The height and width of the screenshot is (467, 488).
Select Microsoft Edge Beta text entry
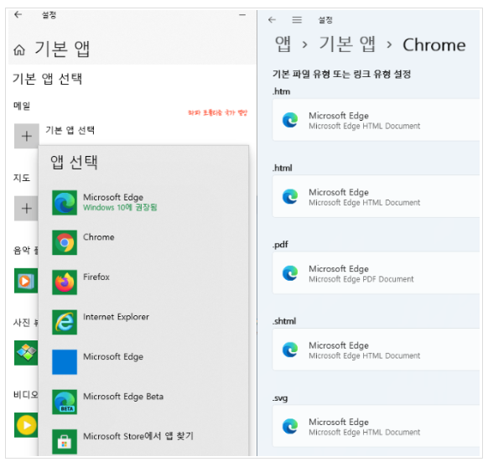coord(123,397)
